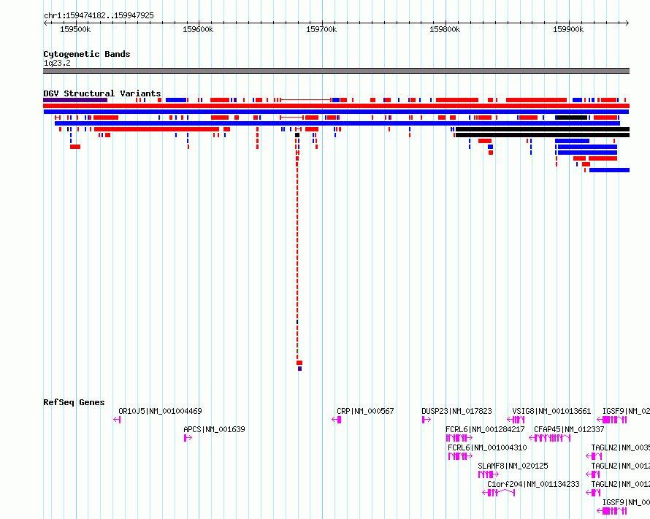Click the OR10J5 gene arrow glyph
650x519 pixels.
click(x=117, y=420)
